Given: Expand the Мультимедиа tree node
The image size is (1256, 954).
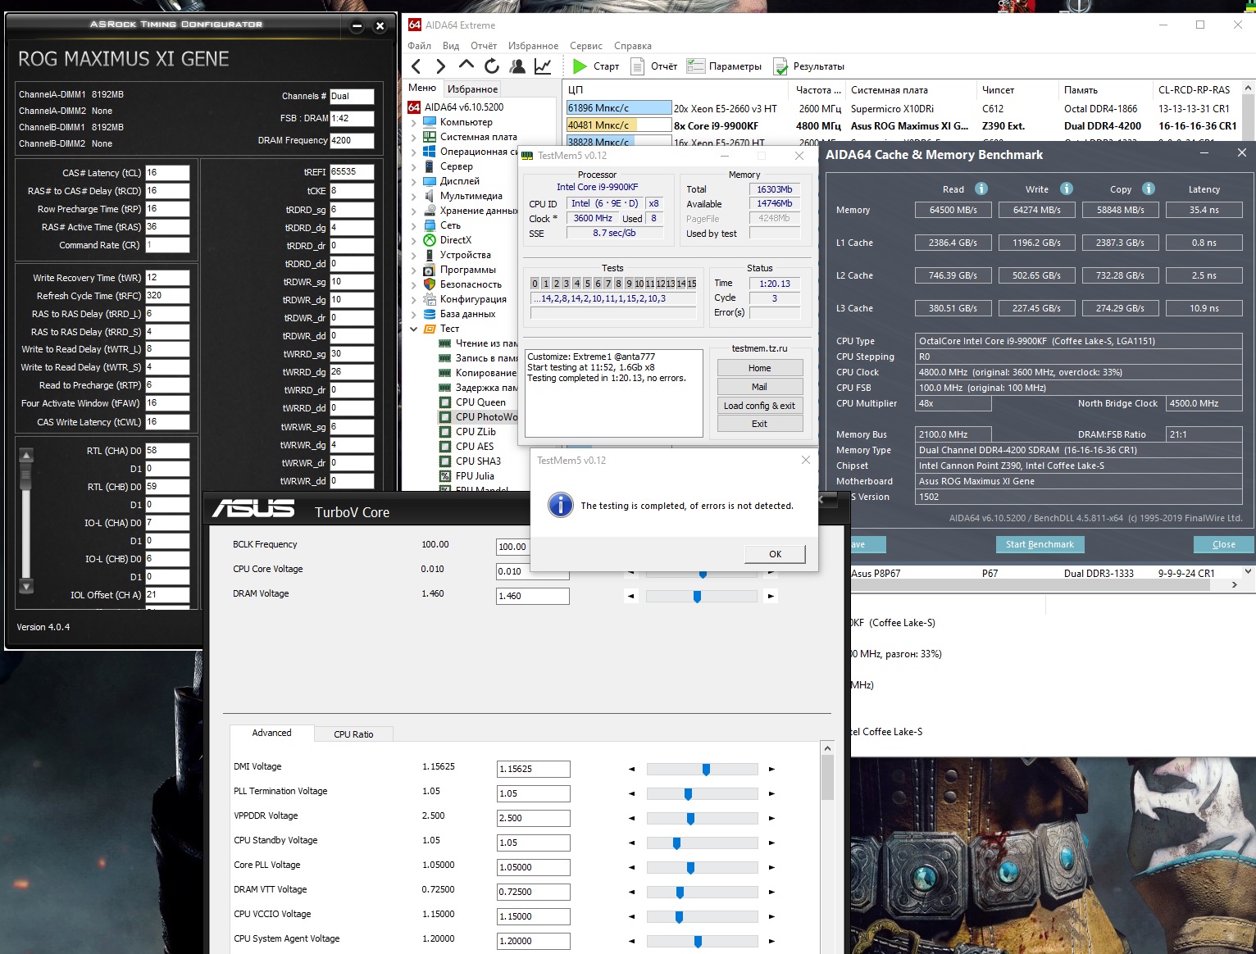Looking at the screenshot, I should point(414,196).
